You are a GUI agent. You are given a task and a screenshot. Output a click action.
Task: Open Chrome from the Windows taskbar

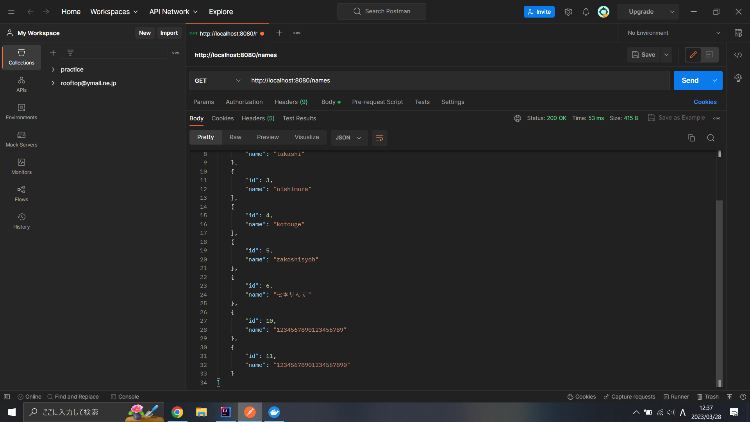(177, 412)
